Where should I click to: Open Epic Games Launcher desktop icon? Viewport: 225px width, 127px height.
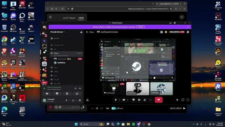click(13, 64)
